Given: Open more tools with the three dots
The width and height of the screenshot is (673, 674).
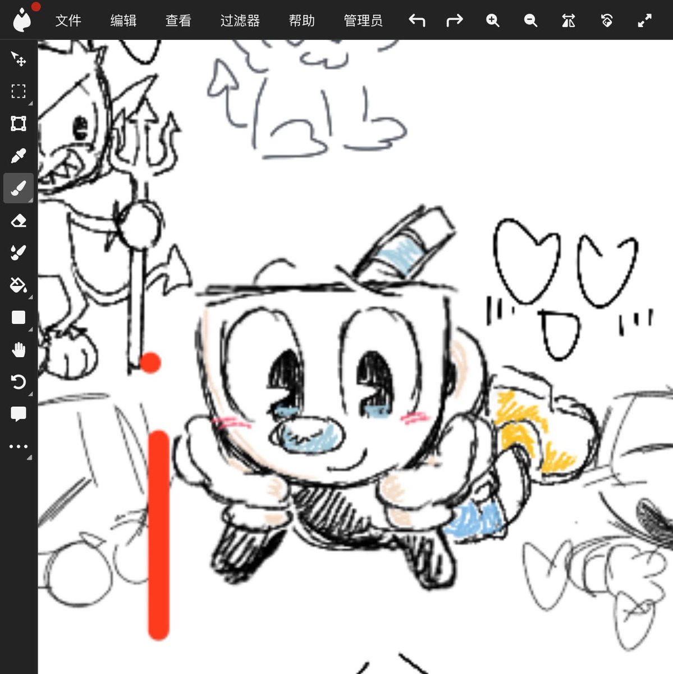Looking at the screenshot, I should tap(19, 447).
